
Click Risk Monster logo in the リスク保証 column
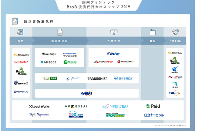point(175,60)
